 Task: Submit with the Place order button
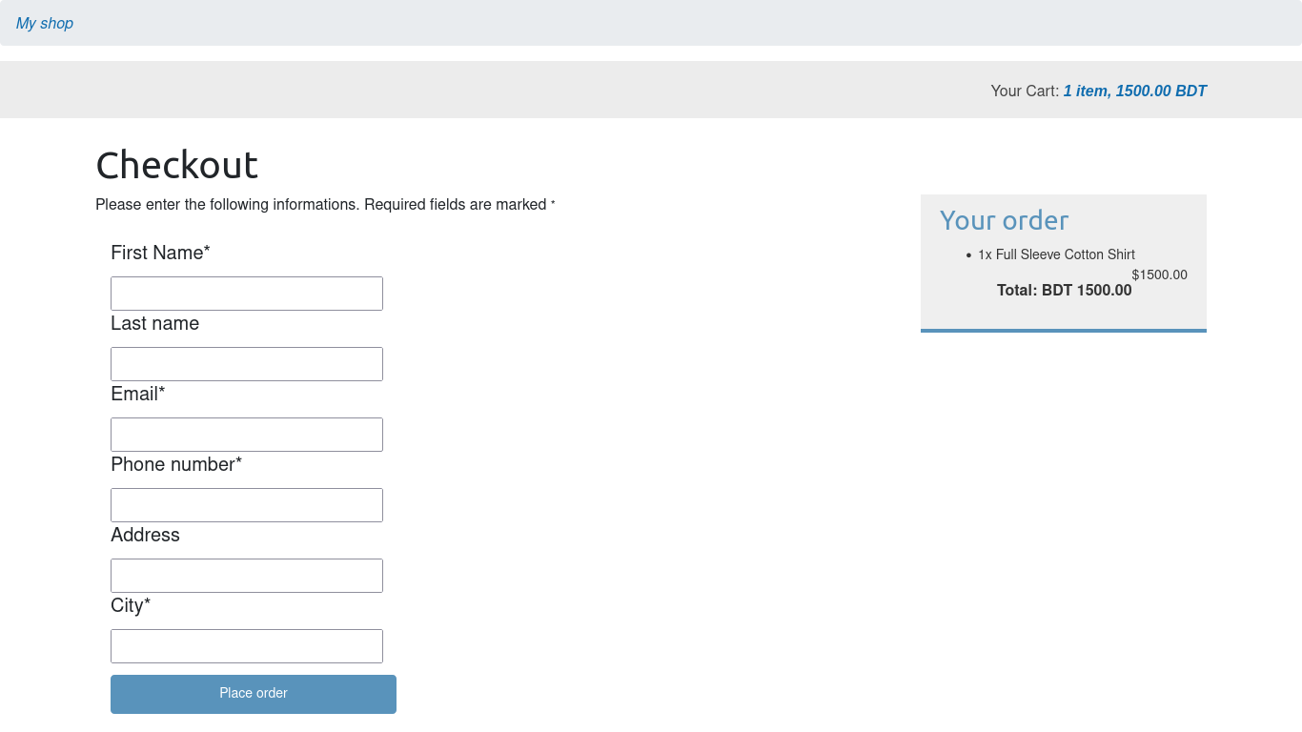(x=254, y=694)
